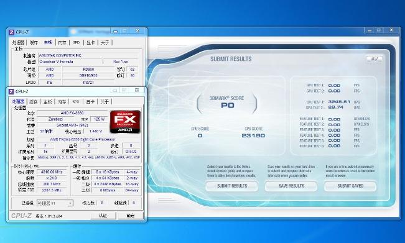Click the SAVE RESULTS button in 3DMark
The width and height of the screenshot is (405, 243).
[x=291, y=186]
